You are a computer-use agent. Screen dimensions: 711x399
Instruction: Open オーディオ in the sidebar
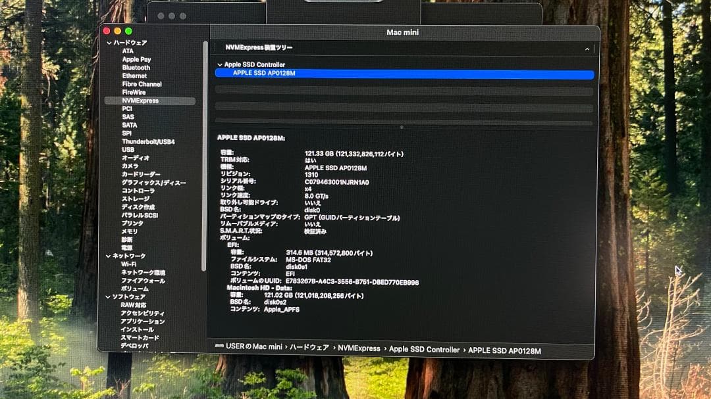click(x=135, y=158)
